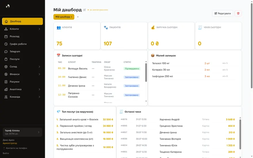253x158 pixels.
Task: Click Телазол 100 мг stock row
Action: point(195,63)
